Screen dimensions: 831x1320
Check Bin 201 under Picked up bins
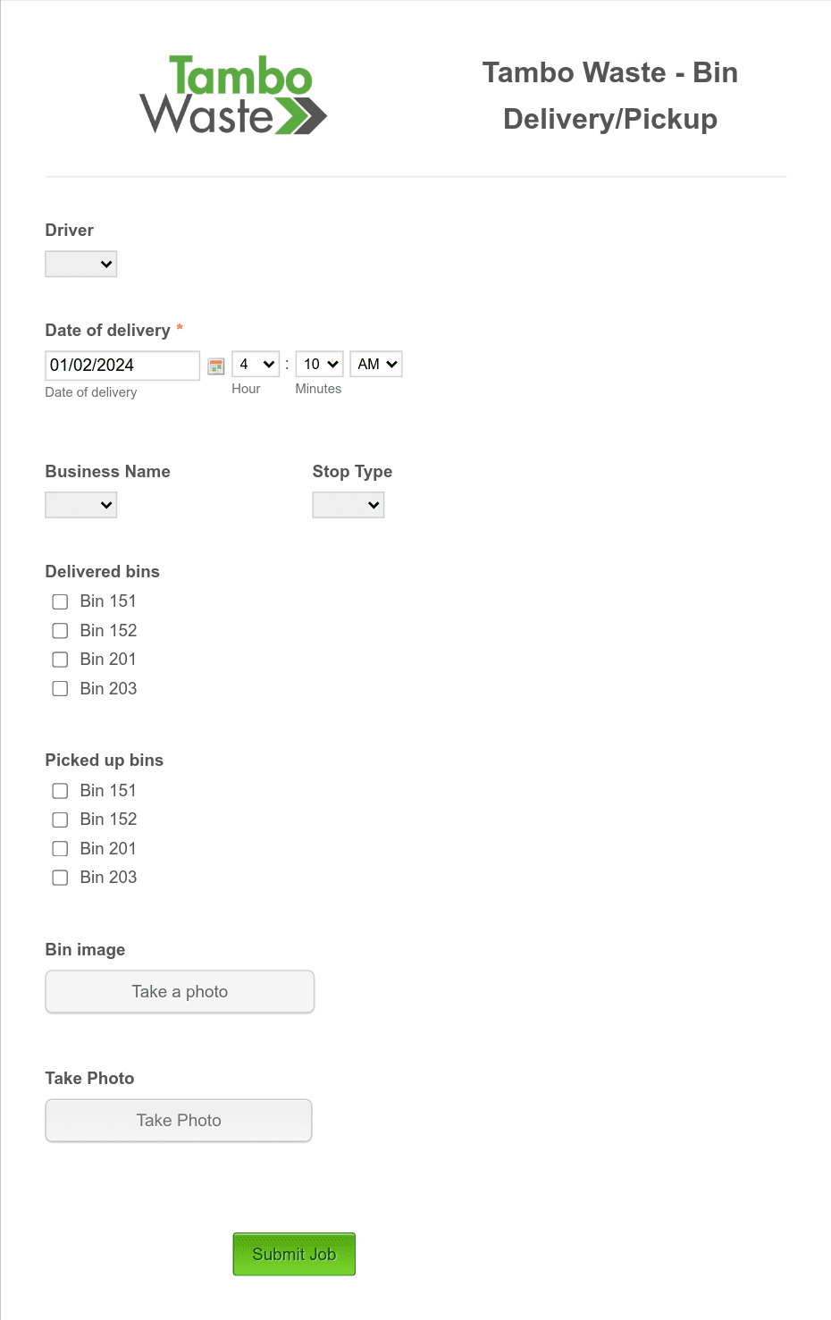coord(60,848)
